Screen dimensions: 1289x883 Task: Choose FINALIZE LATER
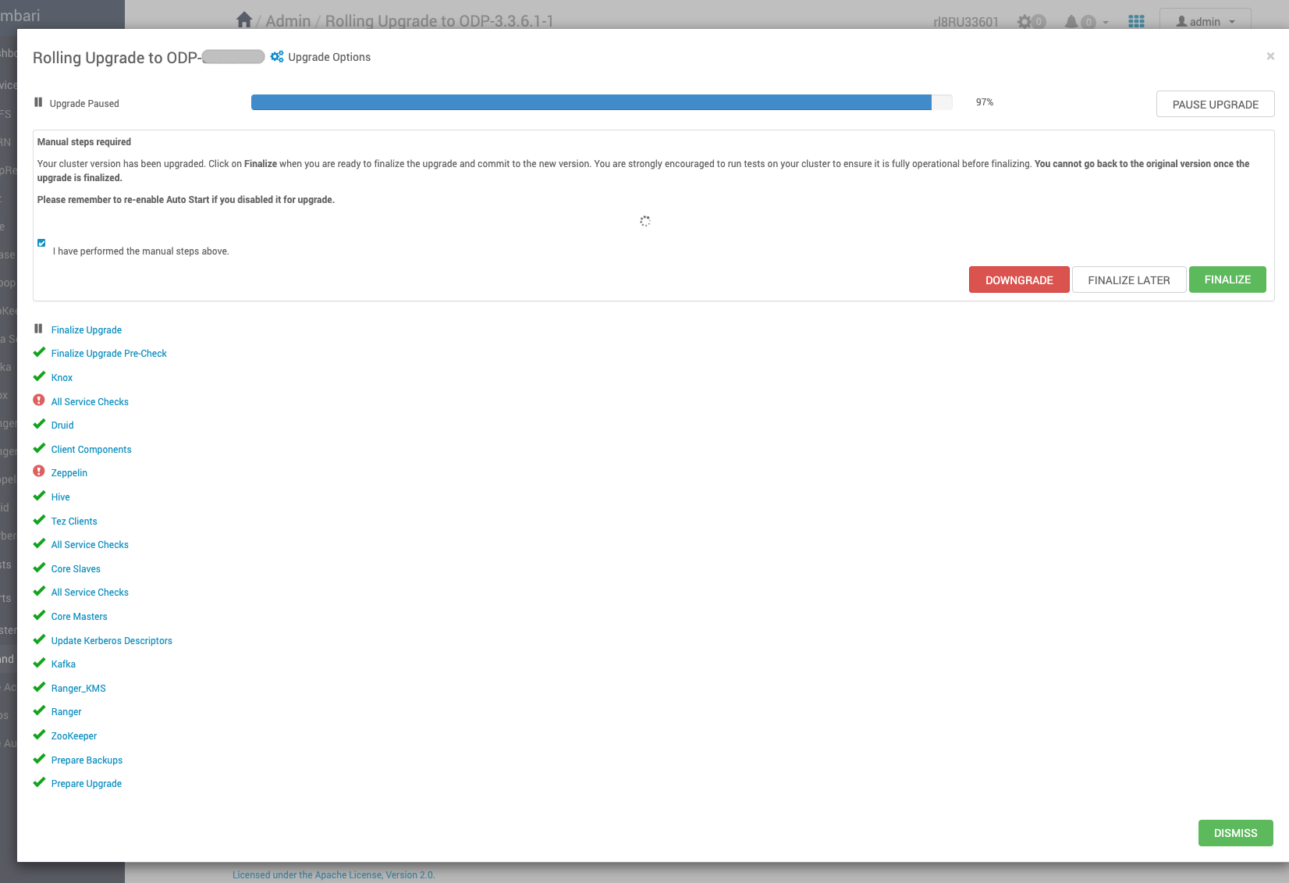(1129, 279)
